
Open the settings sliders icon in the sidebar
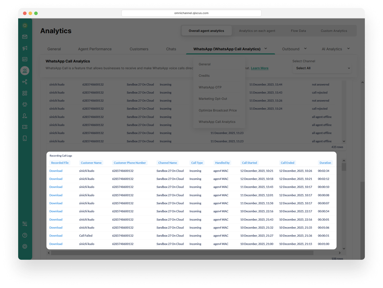[x=25, y=224]
